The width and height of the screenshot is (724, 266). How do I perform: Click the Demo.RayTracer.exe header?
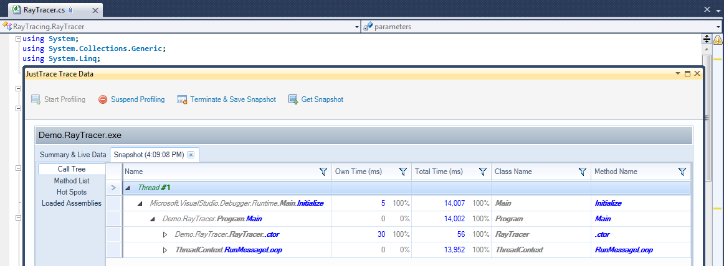[364, 135]
